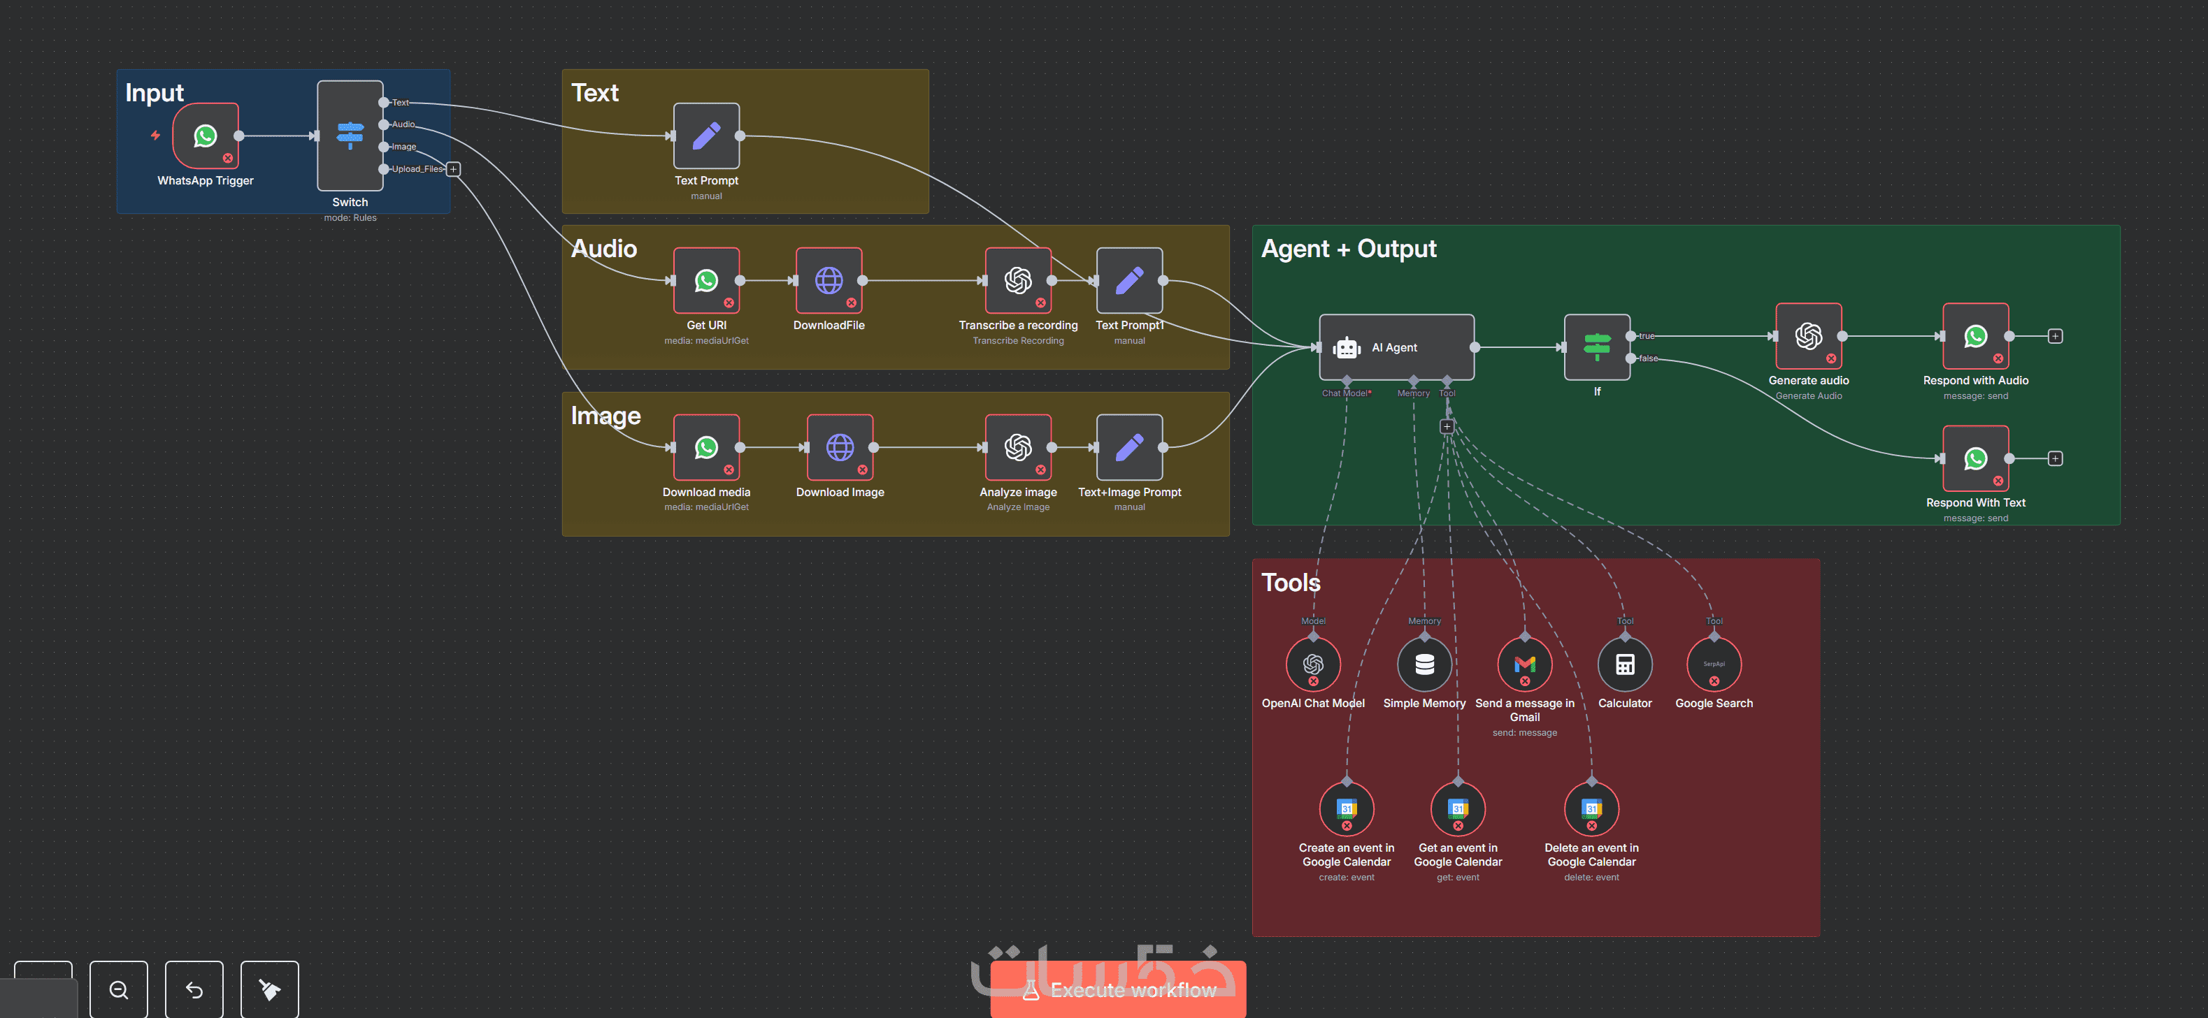The image size is (2208, 1018).
Task: Open the Simple Memory node
Action: point(1424,664)
